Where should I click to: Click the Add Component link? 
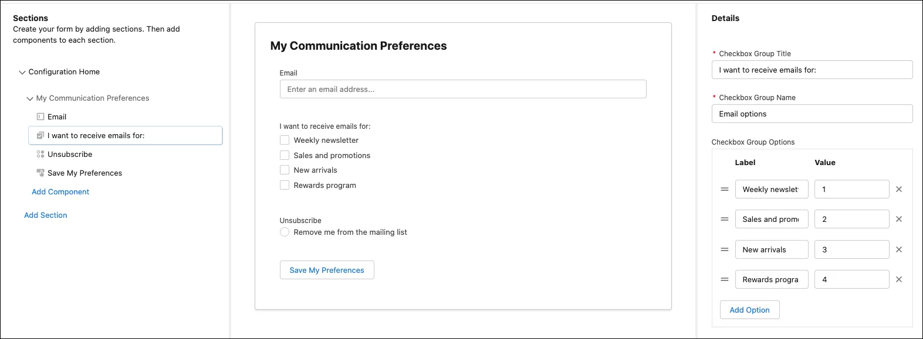[x=60, y=191]
